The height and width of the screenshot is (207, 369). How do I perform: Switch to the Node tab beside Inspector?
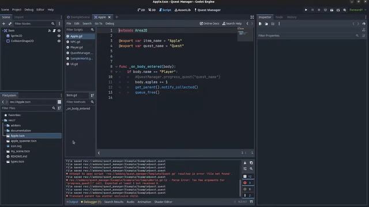click(x=279, y=17)
